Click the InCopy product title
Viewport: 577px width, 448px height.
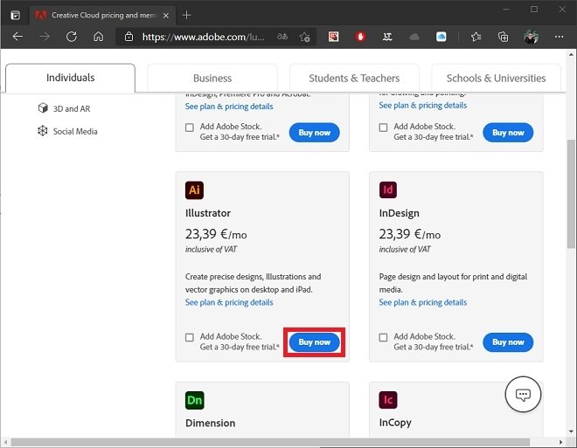point(395,423)
